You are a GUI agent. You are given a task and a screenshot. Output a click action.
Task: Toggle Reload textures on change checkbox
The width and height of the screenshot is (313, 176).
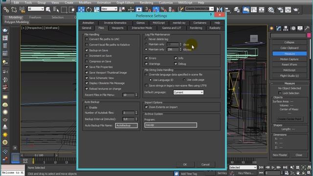pyautogui.click(x=87, y=88)
